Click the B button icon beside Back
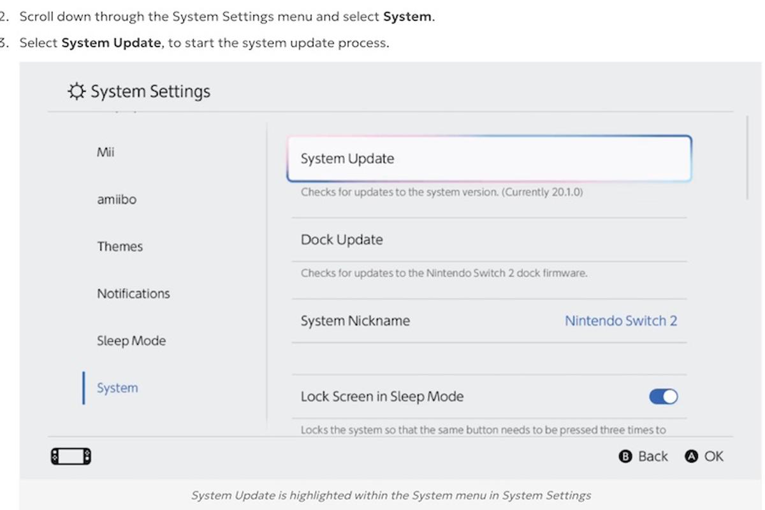The height and width of the screenshot is (510, 765). [x=625, y=456]
